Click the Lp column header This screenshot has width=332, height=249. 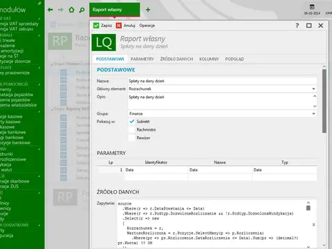[x=111, y=163]
